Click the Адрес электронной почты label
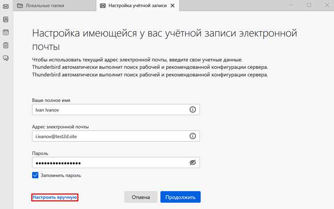This screenshot has height=209, width=334. (60, 127)
